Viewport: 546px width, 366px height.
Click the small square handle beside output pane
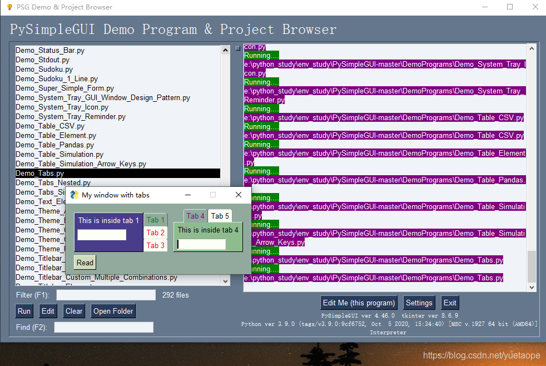tap(238, 48)
